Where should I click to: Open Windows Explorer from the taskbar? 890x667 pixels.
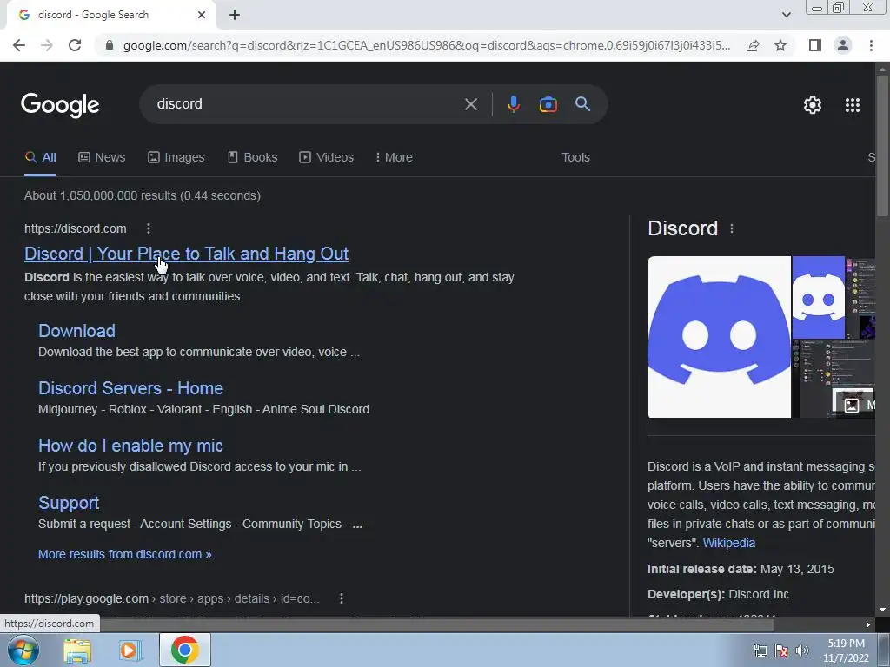click(x=77, y=650)
